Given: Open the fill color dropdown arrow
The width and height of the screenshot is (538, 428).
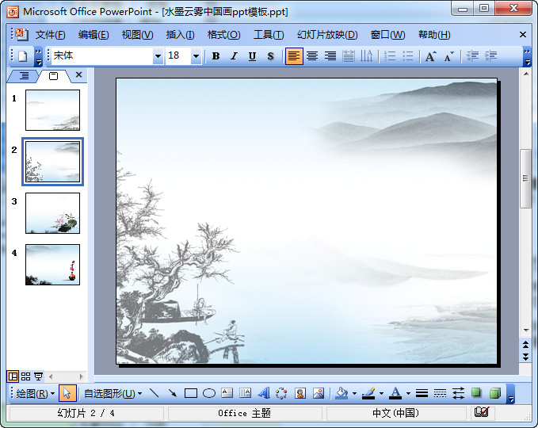Looking at the screenshot, I should [x=354, y=393].
